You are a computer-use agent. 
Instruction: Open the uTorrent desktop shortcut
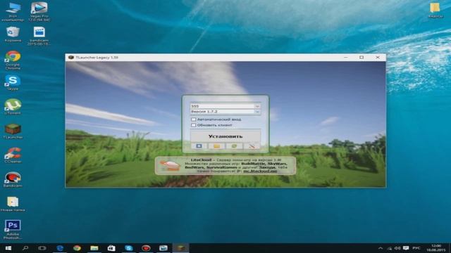(13, 107)
